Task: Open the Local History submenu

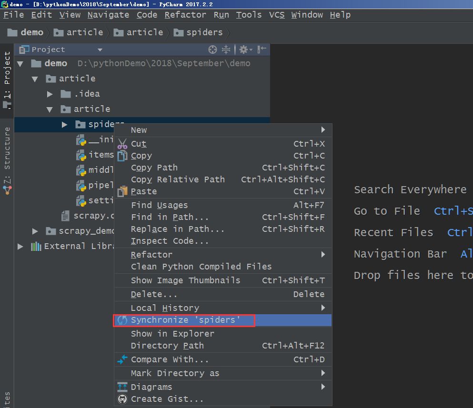Action: [223, 308]
